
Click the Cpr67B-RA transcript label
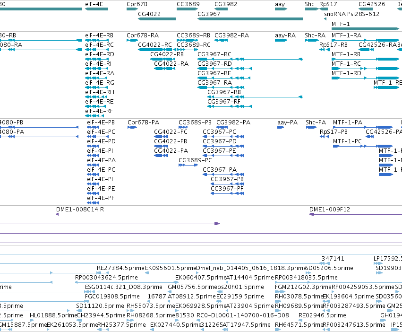click(143, 35)
